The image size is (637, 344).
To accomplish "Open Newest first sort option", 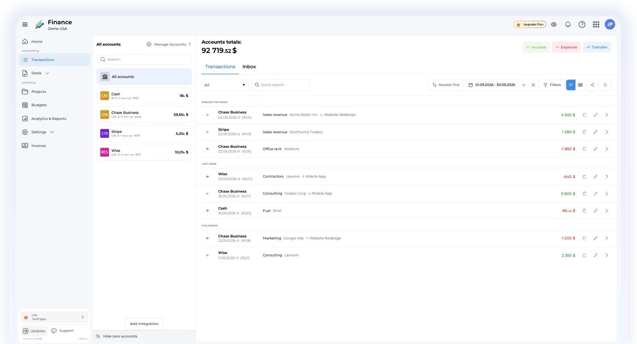I will coord(446,85).
